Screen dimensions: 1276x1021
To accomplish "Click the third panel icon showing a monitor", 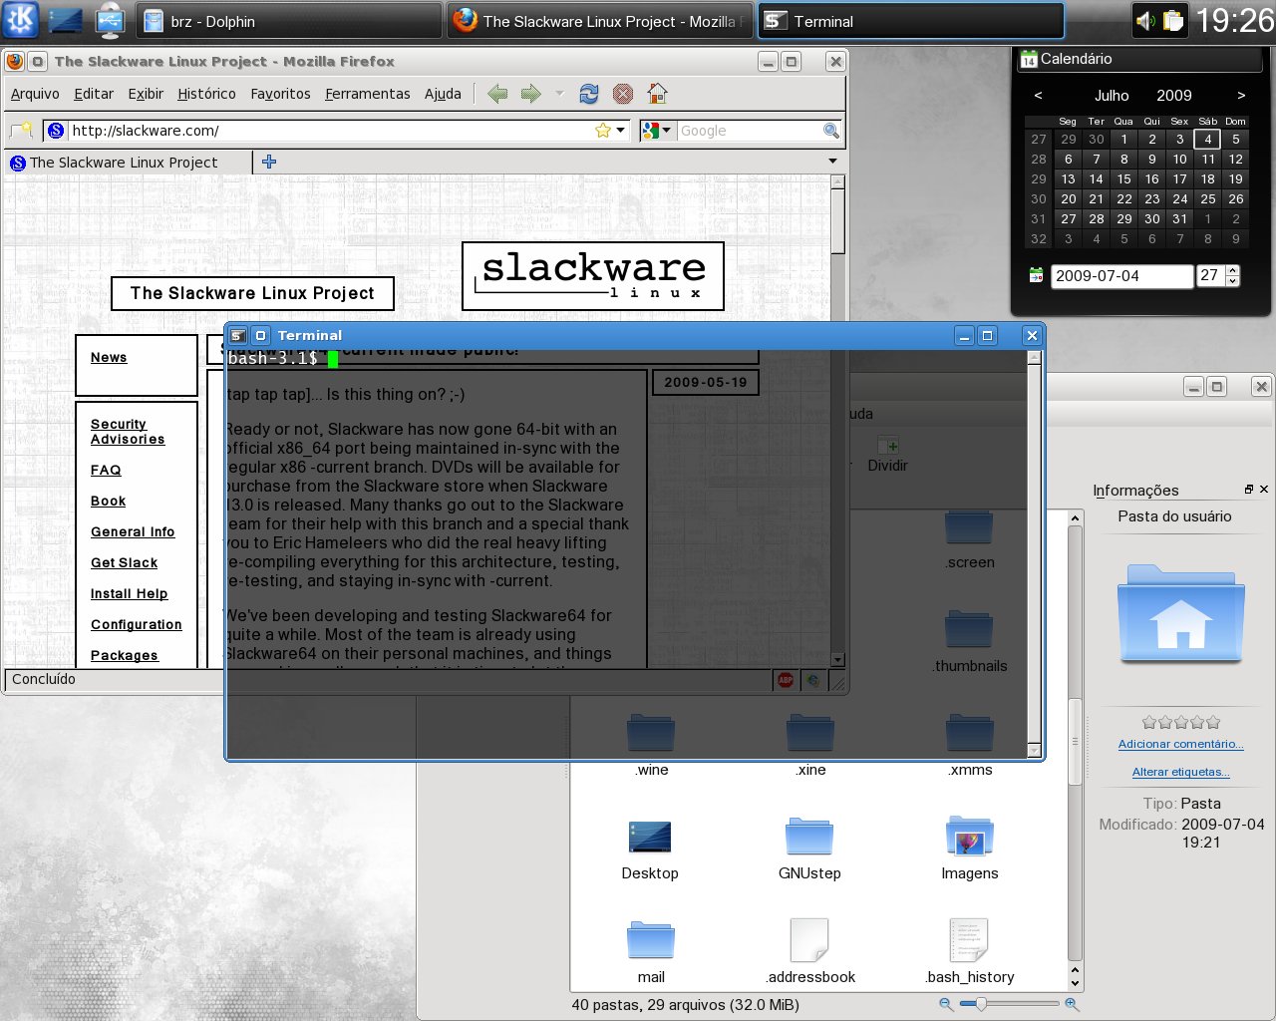I will point(110,20).
